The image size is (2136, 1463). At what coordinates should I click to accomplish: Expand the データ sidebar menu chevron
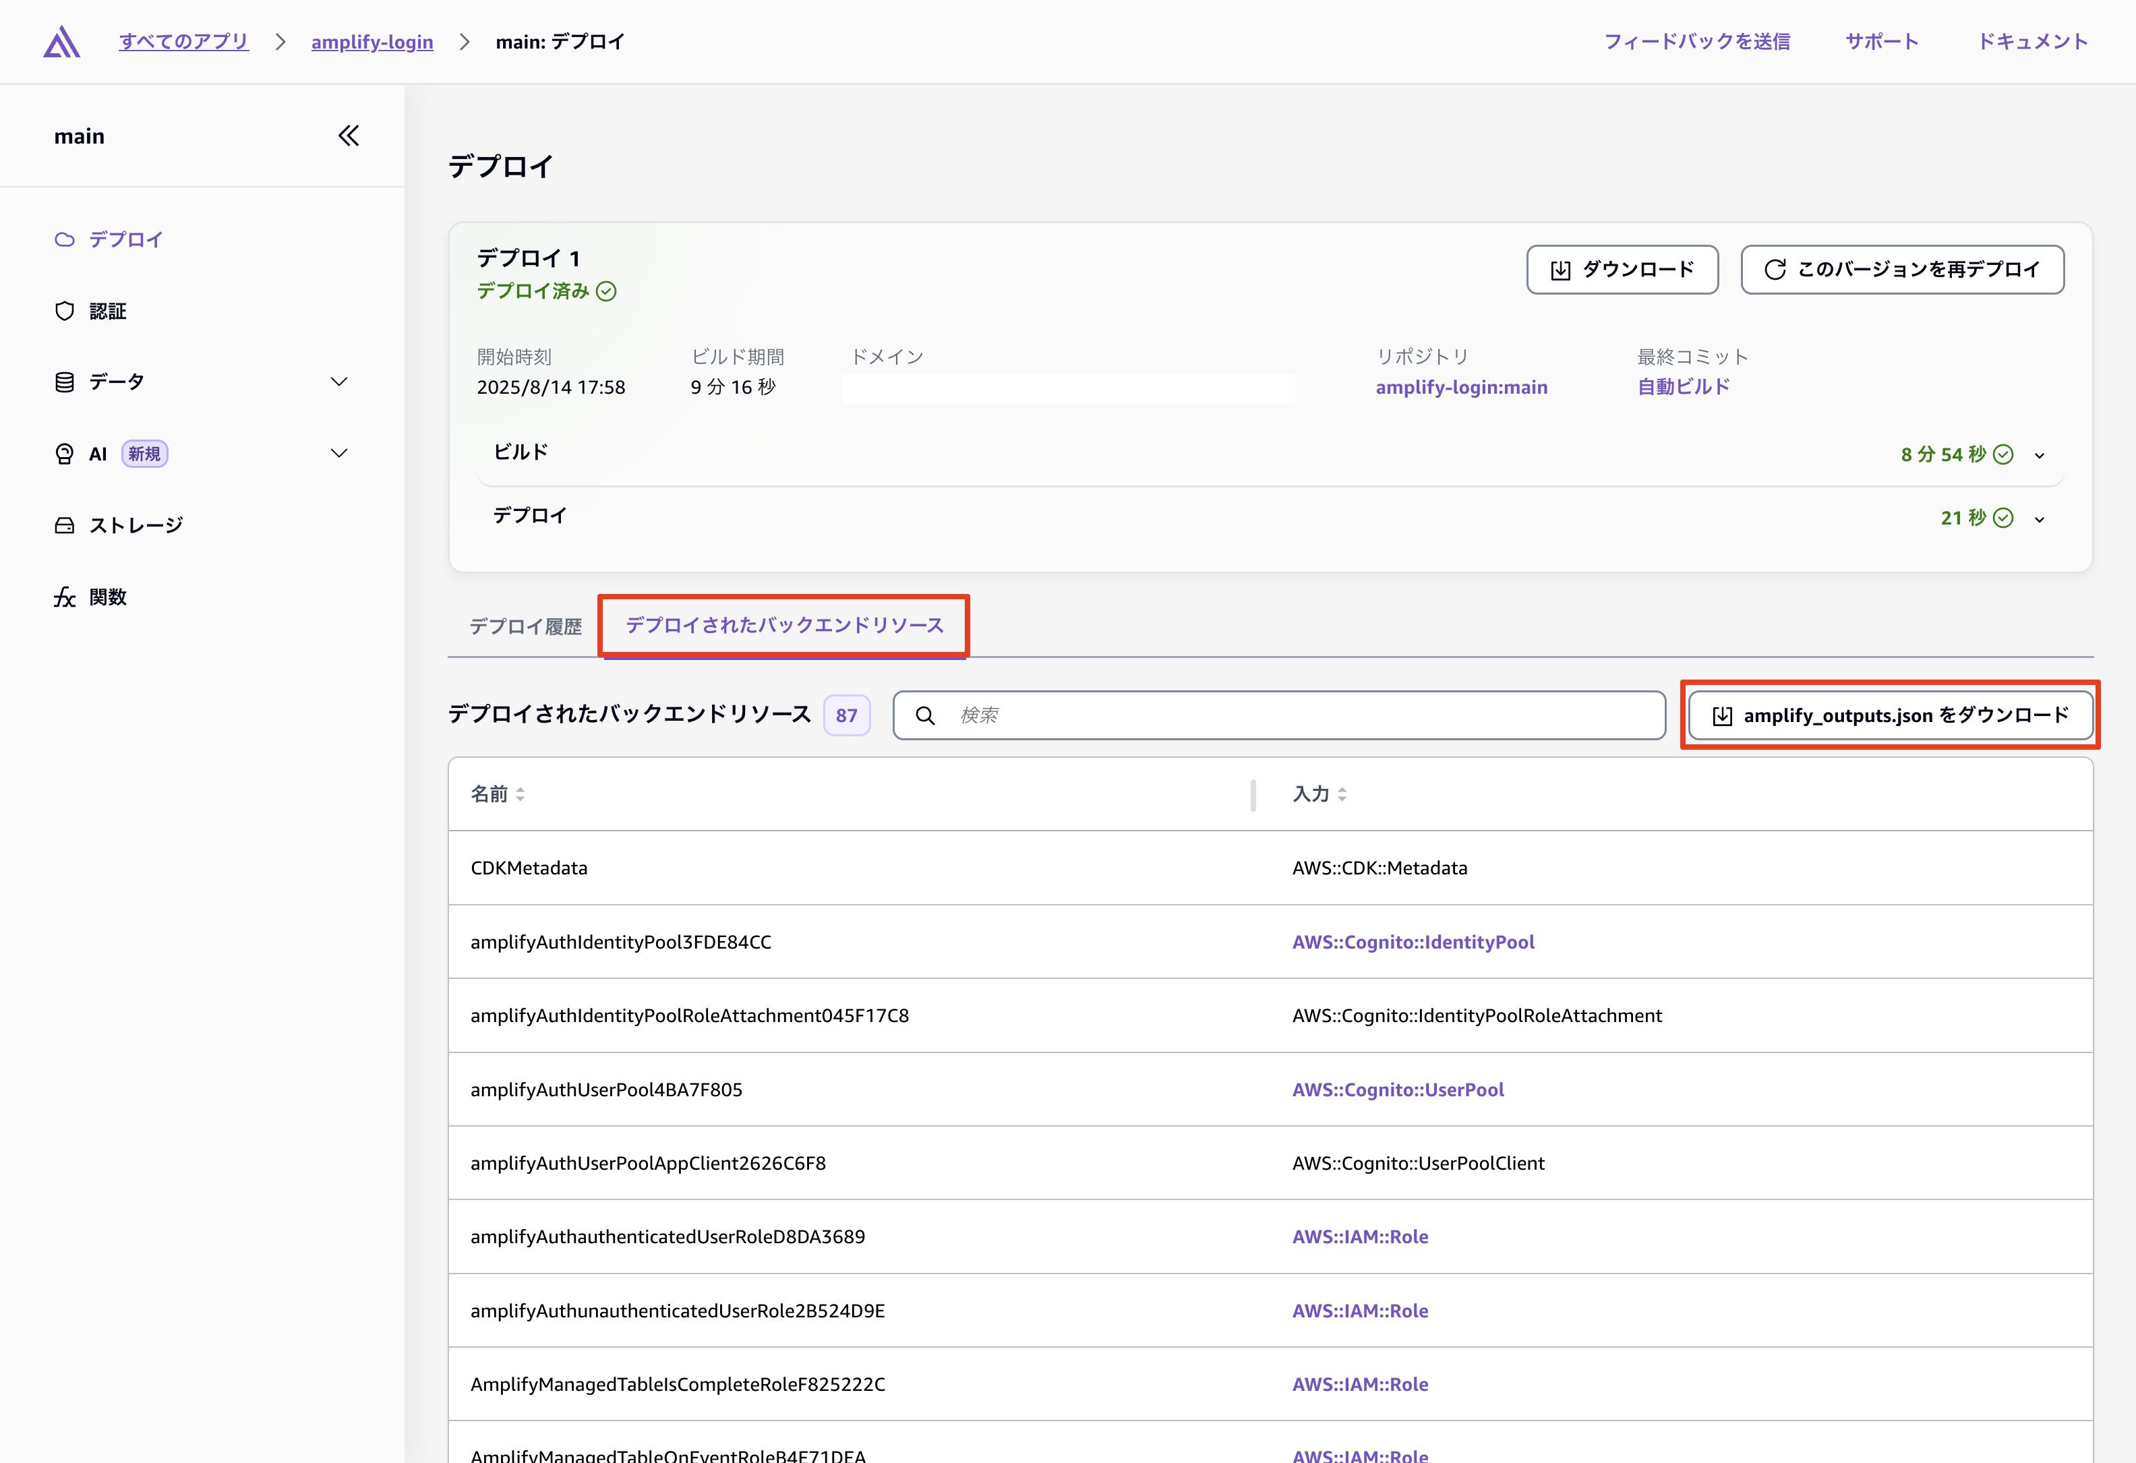[339, 382]
